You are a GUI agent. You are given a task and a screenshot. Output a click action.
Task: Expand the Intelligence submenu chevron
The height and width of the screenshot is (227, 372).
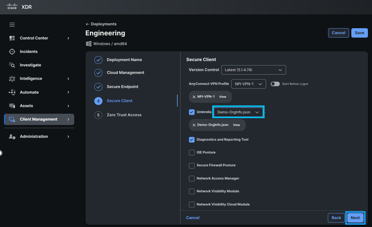(x=68, y=79)
